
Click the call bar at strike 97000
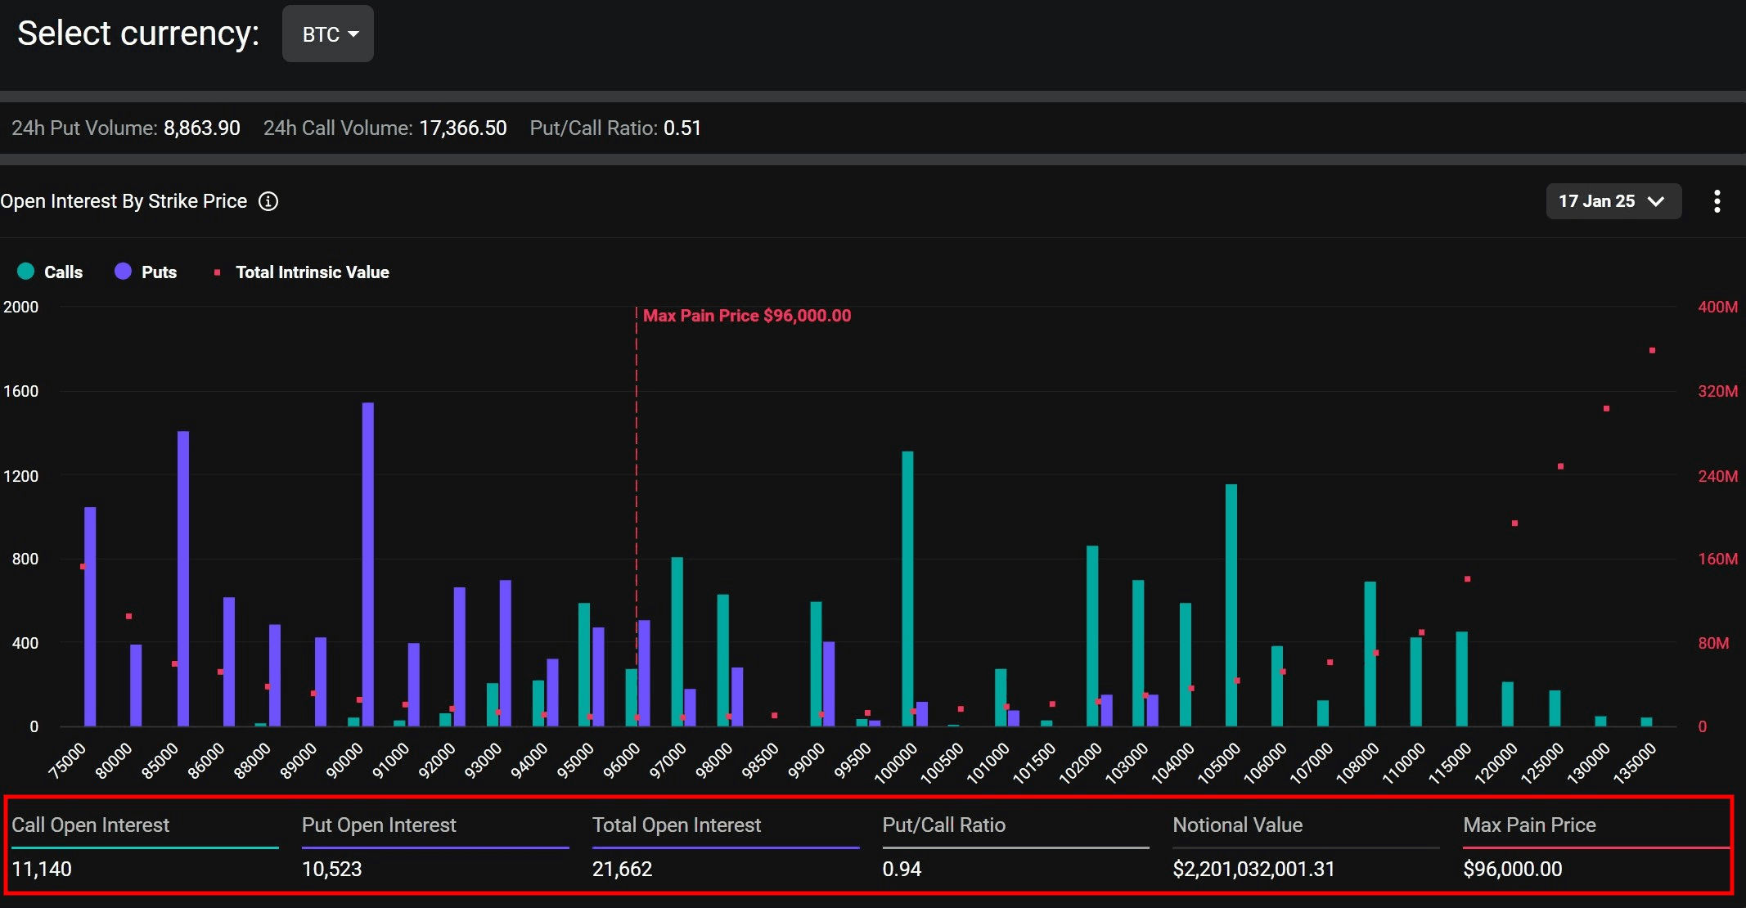point(677,642)
